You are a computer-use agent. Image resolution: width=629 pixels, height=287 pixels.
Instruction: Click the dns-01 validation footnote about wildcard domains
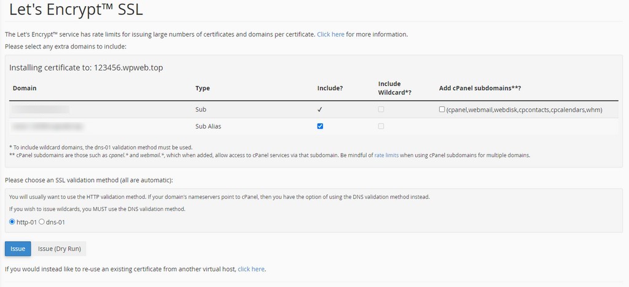coord(101,147)
